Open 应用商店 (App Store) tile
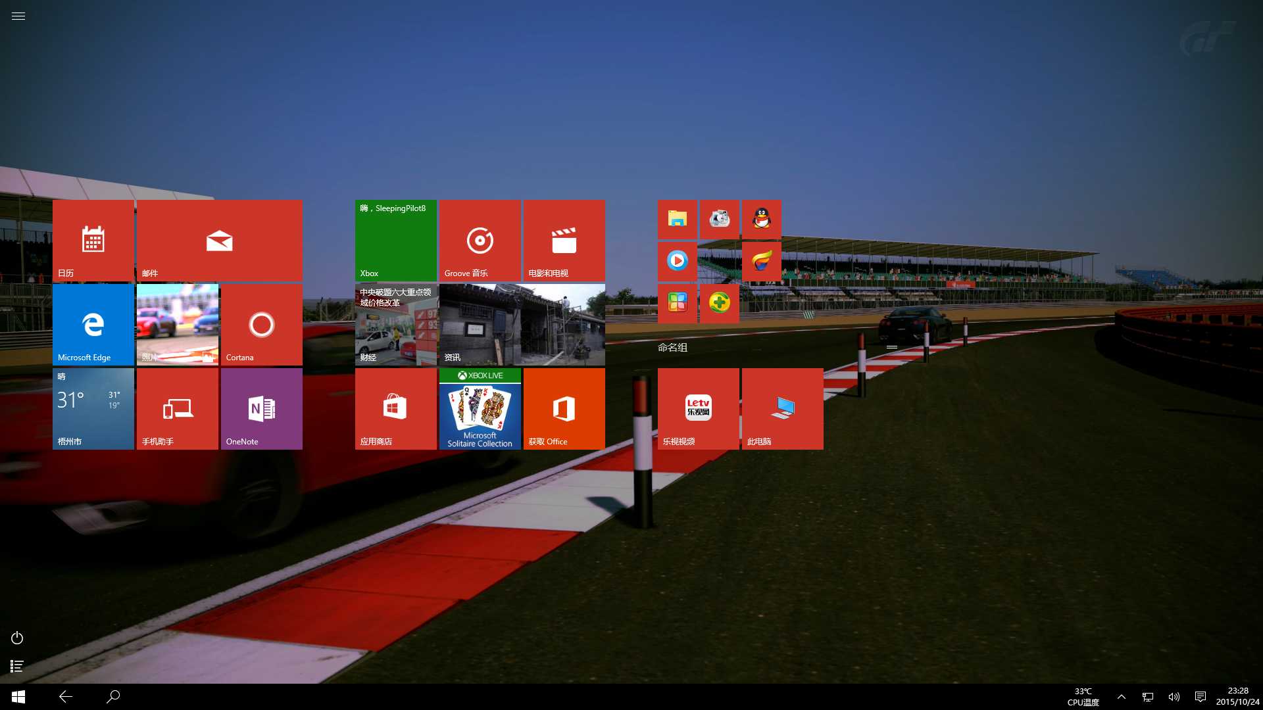The width and height of the screenshot is (1263, 710). point(394,408)
